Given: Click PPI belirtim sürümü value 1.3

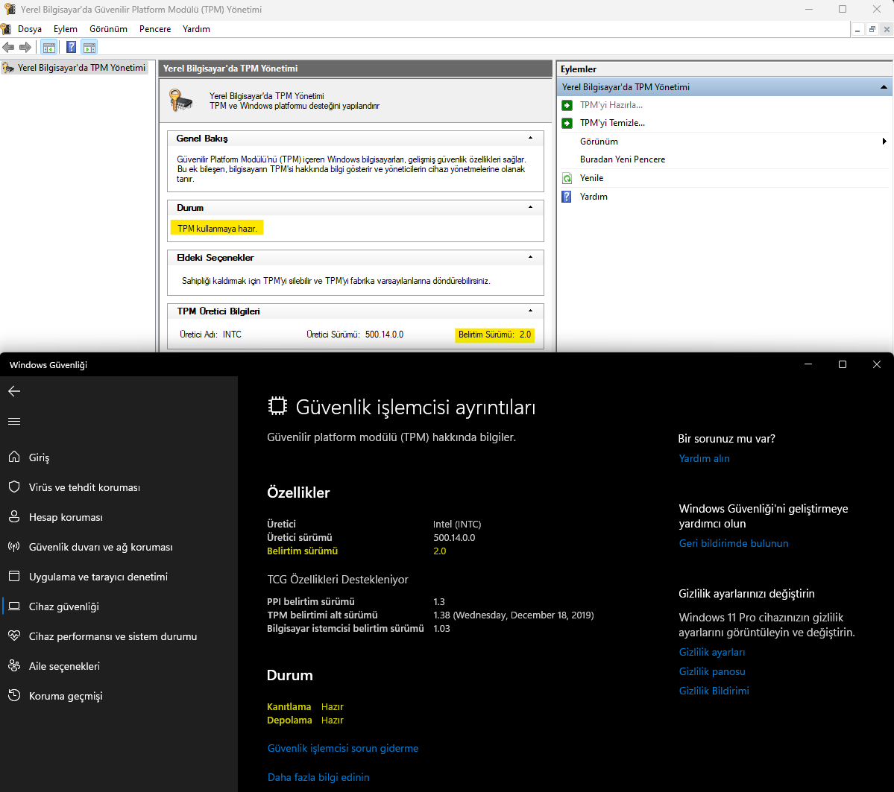Looking at the screenshot, I should point(439,601).
